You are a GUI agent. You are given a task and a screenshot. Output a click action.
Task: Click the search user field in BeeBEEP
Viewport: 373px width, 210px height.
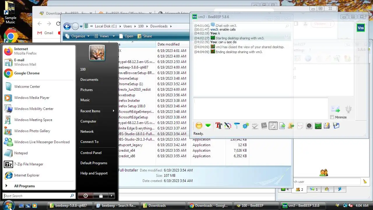pos(326,182)
